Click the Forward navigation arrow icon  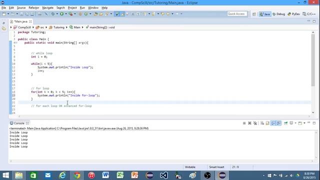(x=177, y=14)
